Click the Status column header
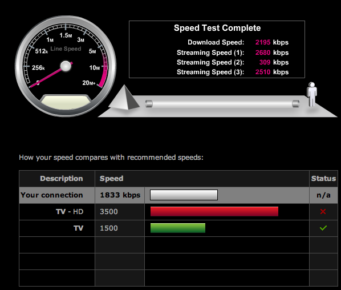 point(323,179)
